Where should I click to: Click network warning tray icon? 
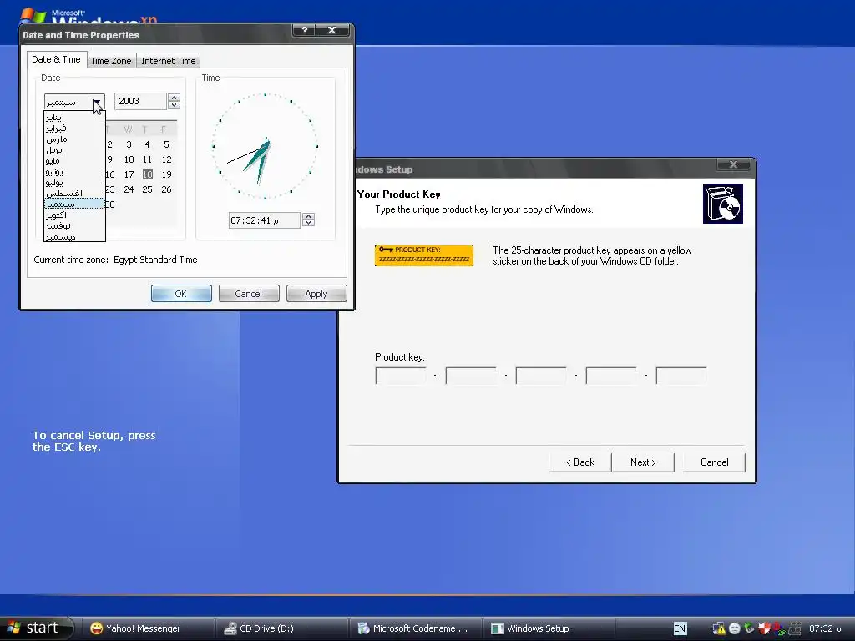719,628
